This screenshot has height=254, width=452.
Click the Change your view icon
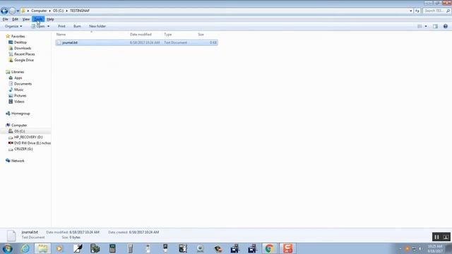pos(420,26)
